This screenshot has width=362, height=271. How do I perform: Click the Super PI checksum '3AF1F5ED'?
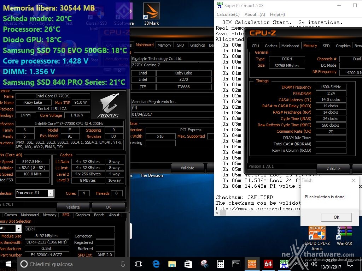[x=260, y=197]
